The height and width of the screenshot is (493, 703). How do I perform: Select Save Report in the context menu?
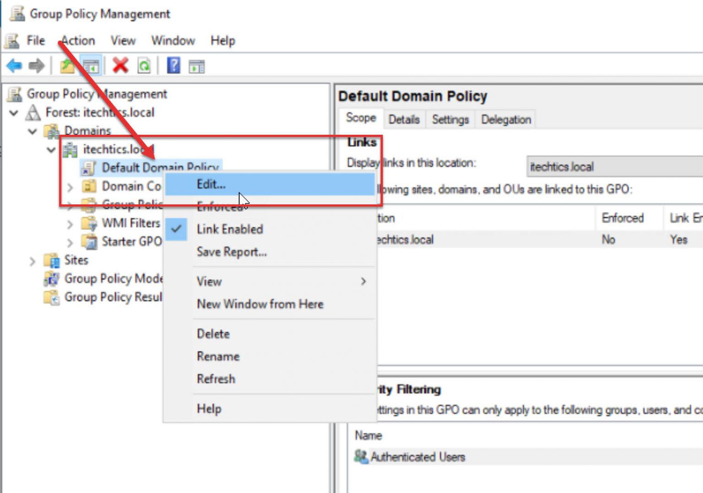point(231,252)
